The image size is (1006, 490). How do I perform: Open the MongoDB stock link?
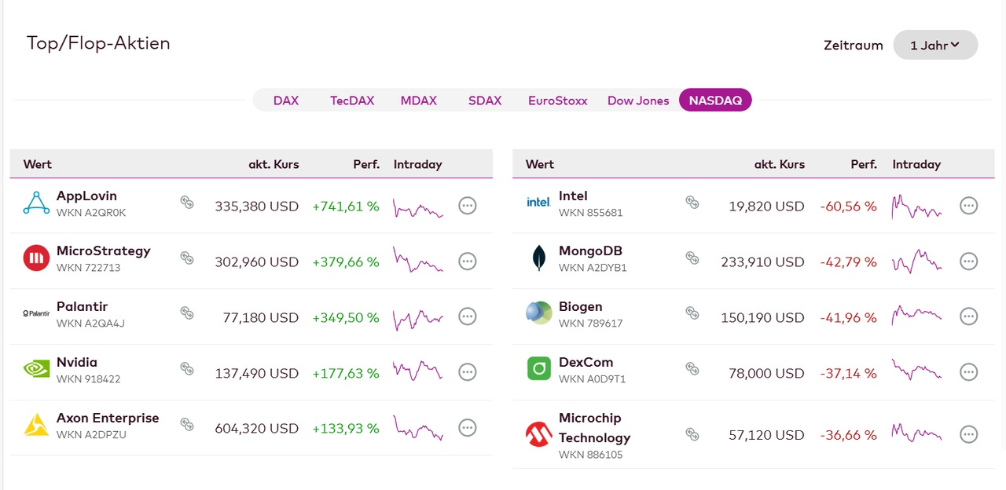[592, 251]
